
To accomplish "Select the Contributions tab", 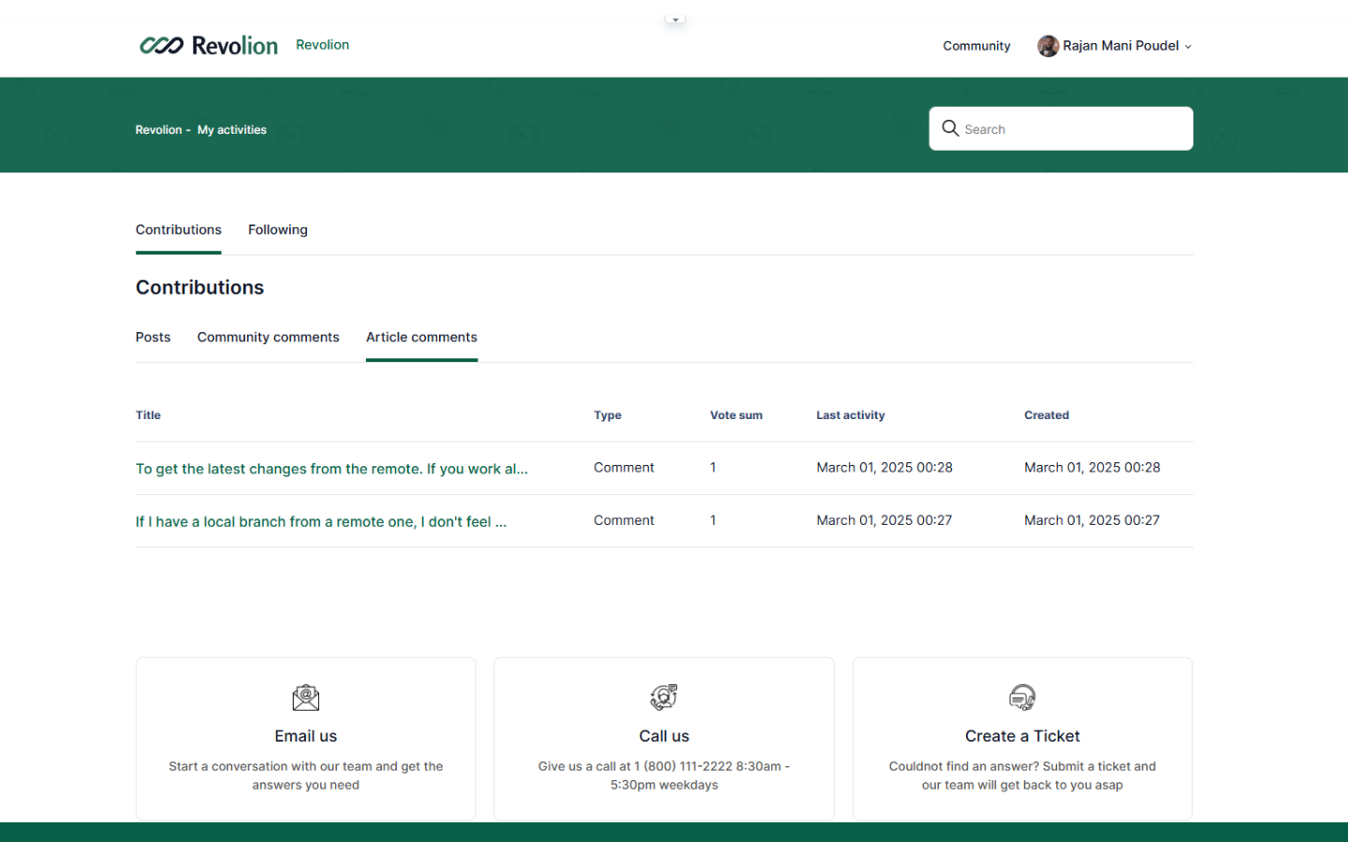I will 178,230.
